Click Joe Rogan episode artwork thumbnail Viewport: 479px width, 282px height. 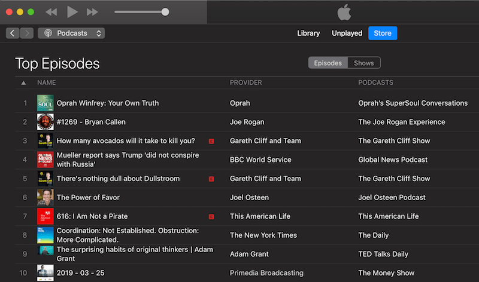click(46, 122)
